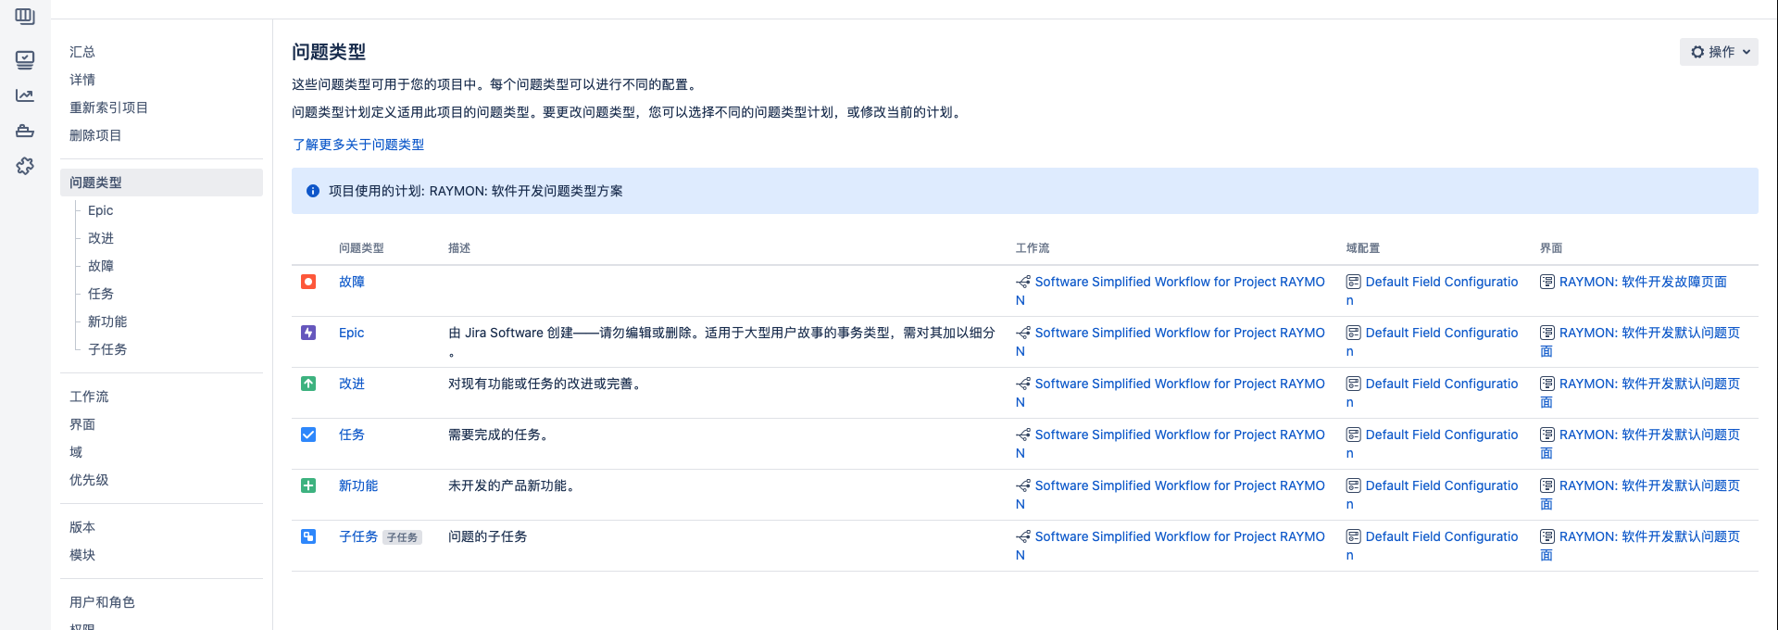Open the RAYMON: 软件开发故障页面 screen link

1643,282
